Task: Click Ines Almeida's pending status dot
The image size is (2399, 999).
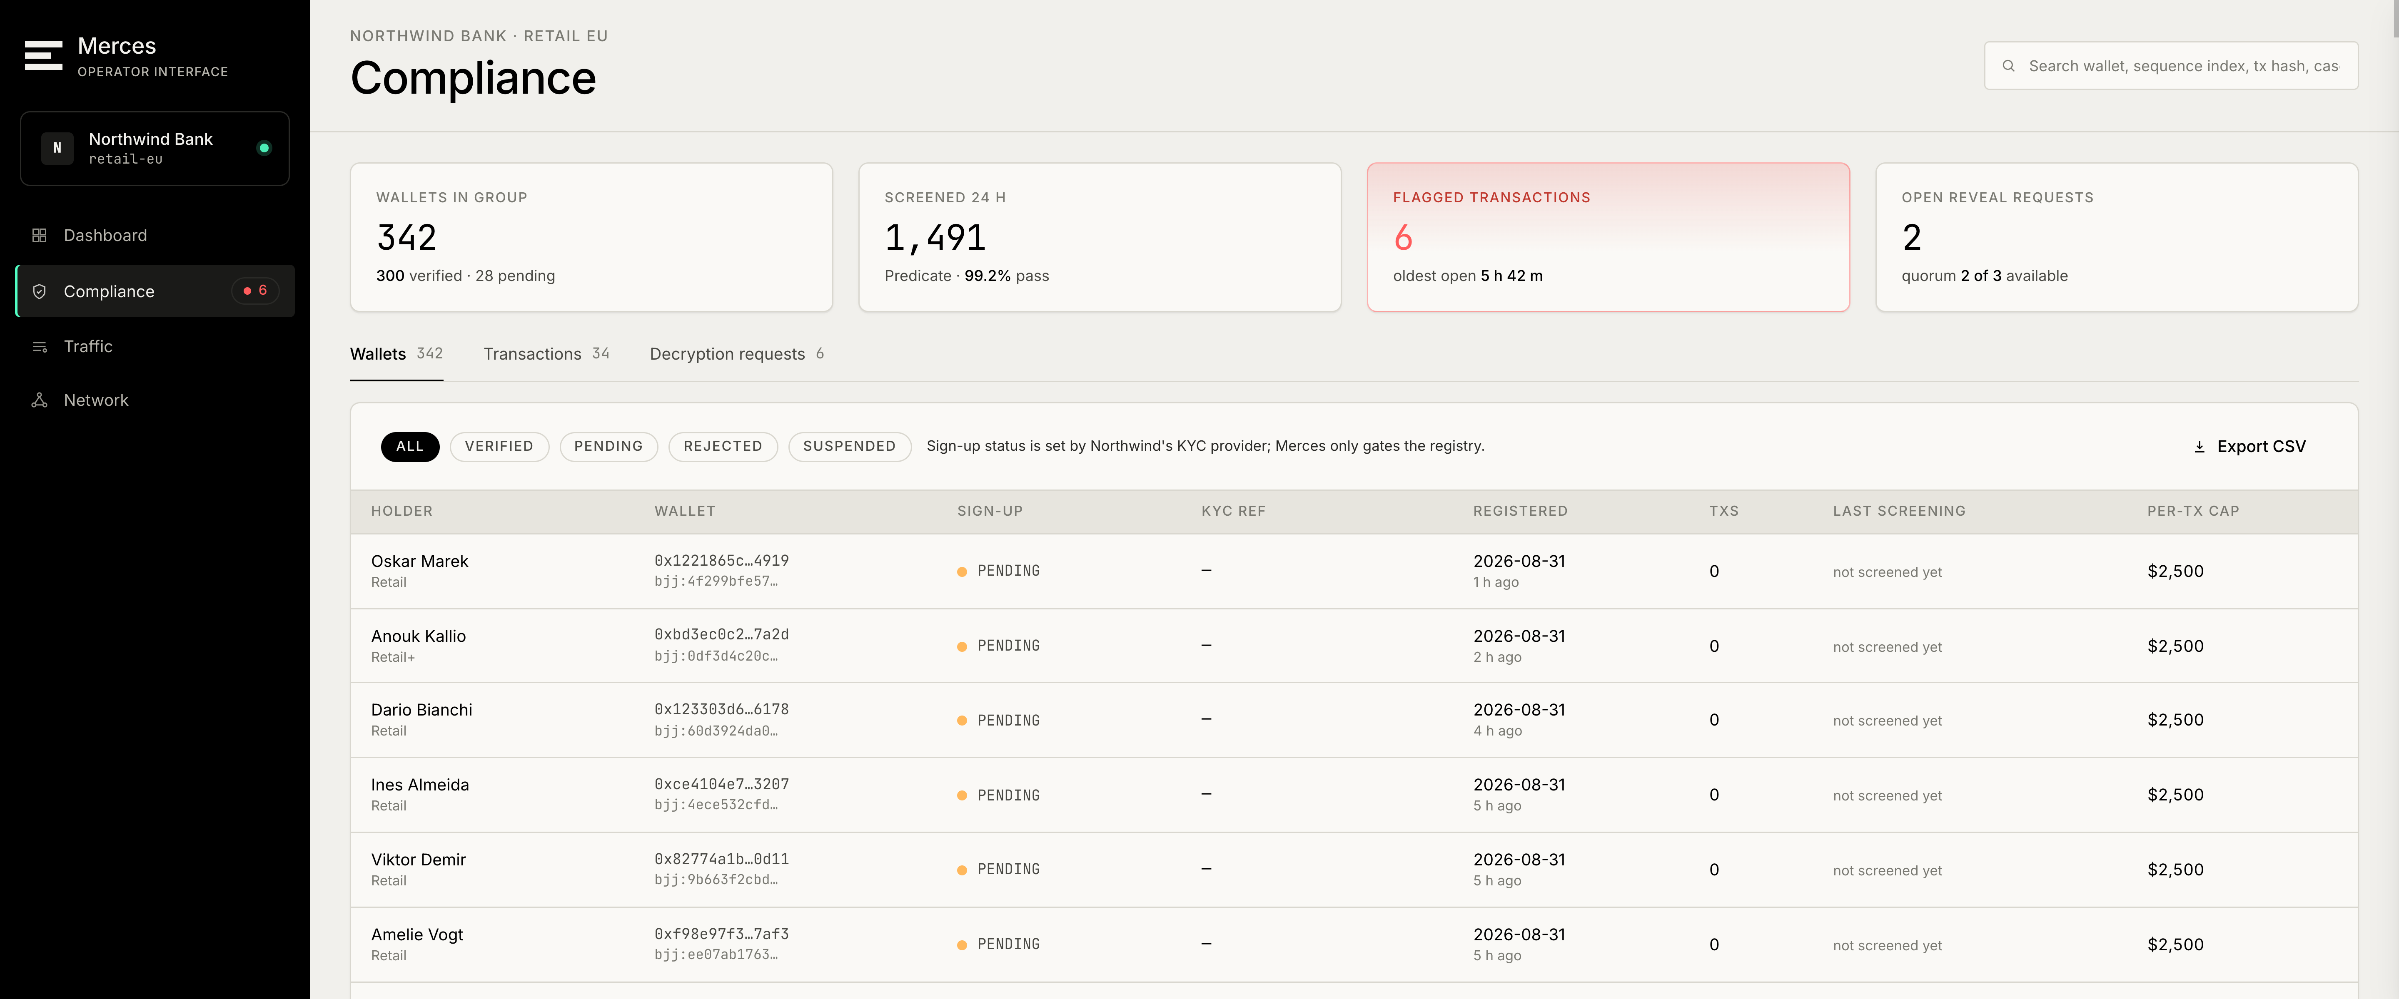Action: (962, 796)
